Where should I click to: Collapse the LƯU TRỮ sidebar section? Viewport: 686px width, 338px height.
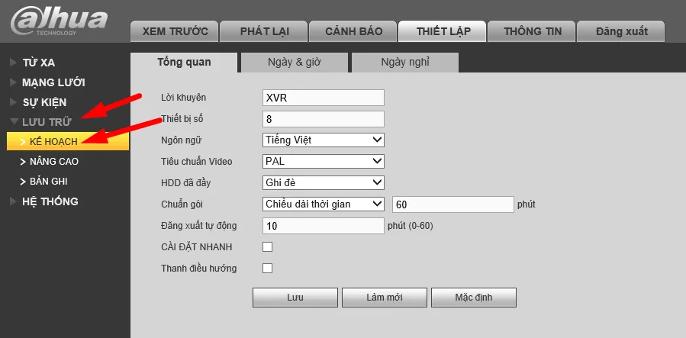[40, 122]
